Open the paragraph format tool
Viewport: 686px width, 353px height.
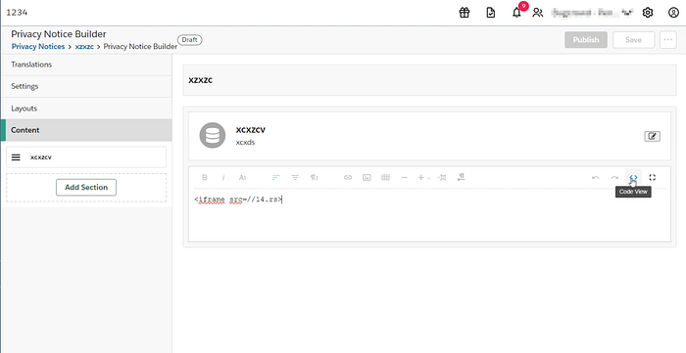[315, 178]
